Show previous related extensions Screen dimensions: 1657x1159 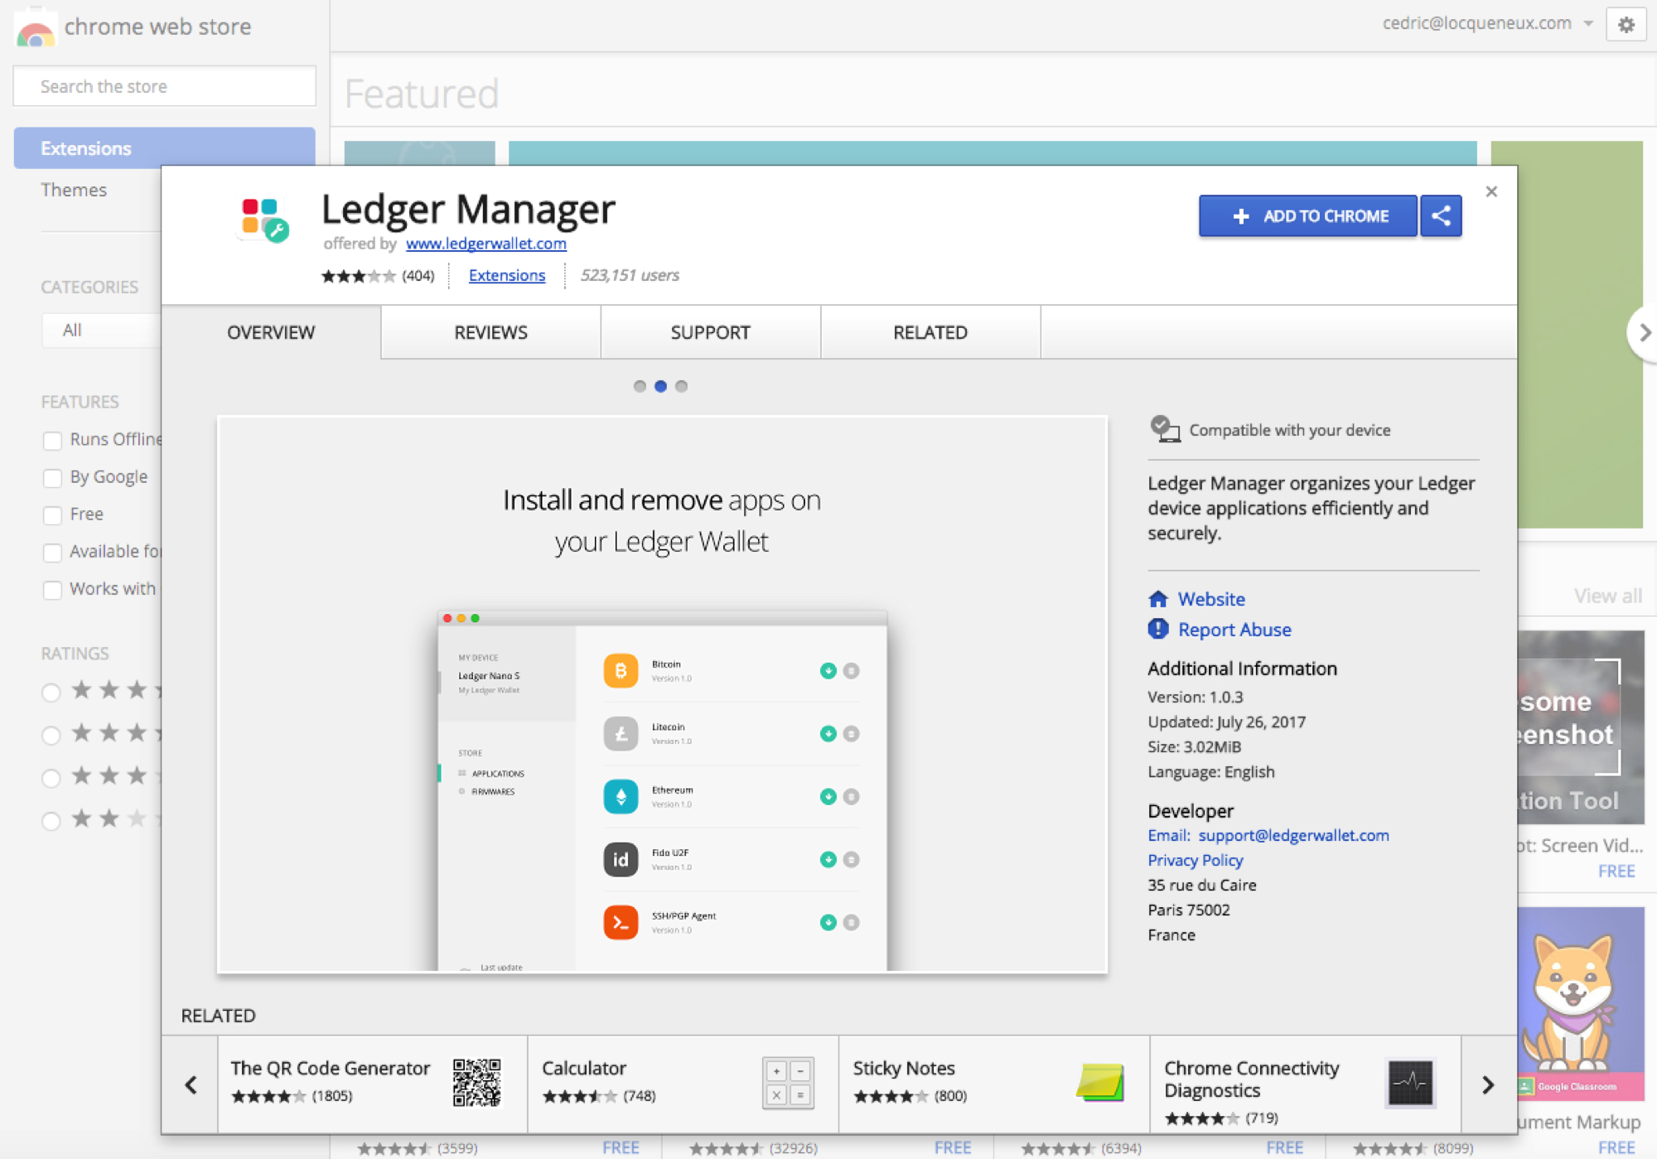pos(191,1084)
